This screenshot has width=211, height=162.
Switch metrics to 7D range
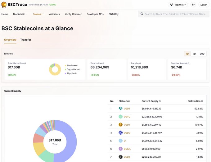click(x=194, y=54)
